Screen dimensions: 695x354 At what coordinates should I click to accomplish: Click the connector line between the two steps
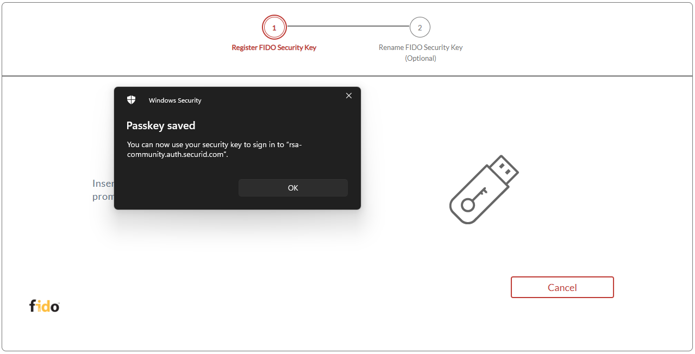(348, 27)
